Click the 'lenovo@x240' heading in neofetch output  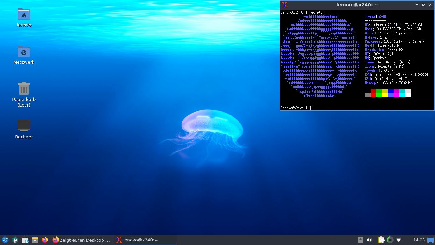[375, 17]
